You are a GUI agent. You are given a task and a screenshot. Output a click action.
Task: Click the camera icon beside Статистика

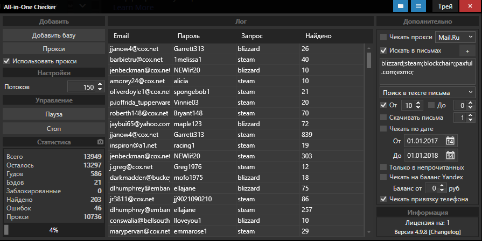100,142
